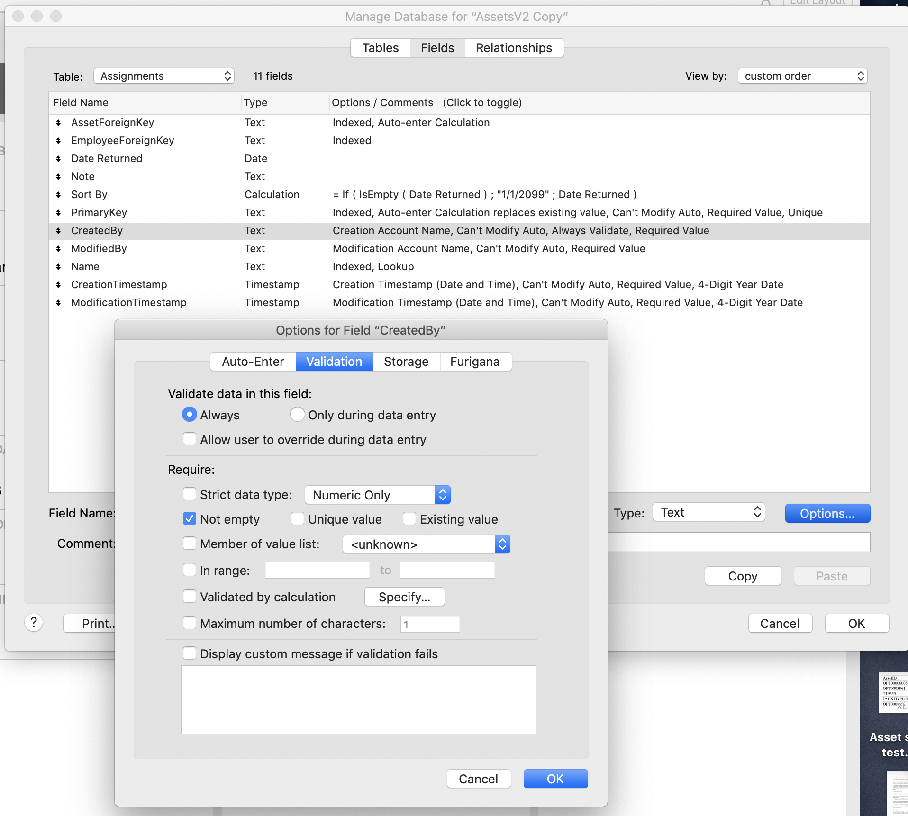Click the Specify... calculation button
The width and height of the screenshot is (908, 816).
click(x=404, y=597)
